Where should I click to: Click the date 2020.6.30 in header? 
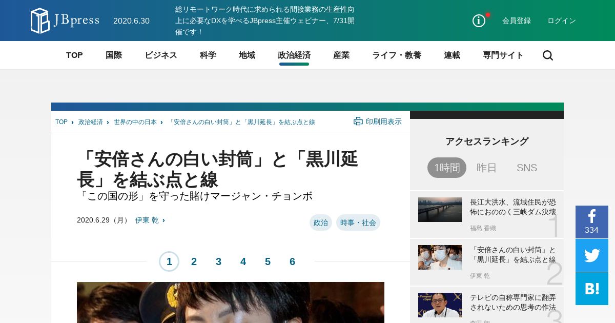click(x=131, y=21)
